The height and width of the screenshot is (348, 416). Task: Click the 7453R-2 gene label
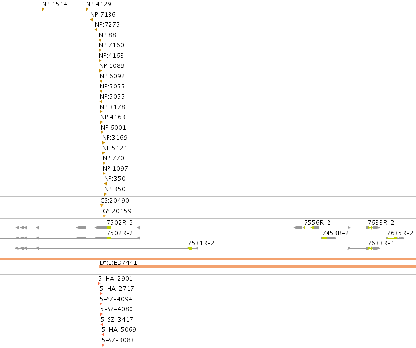(x=335, y=233)
